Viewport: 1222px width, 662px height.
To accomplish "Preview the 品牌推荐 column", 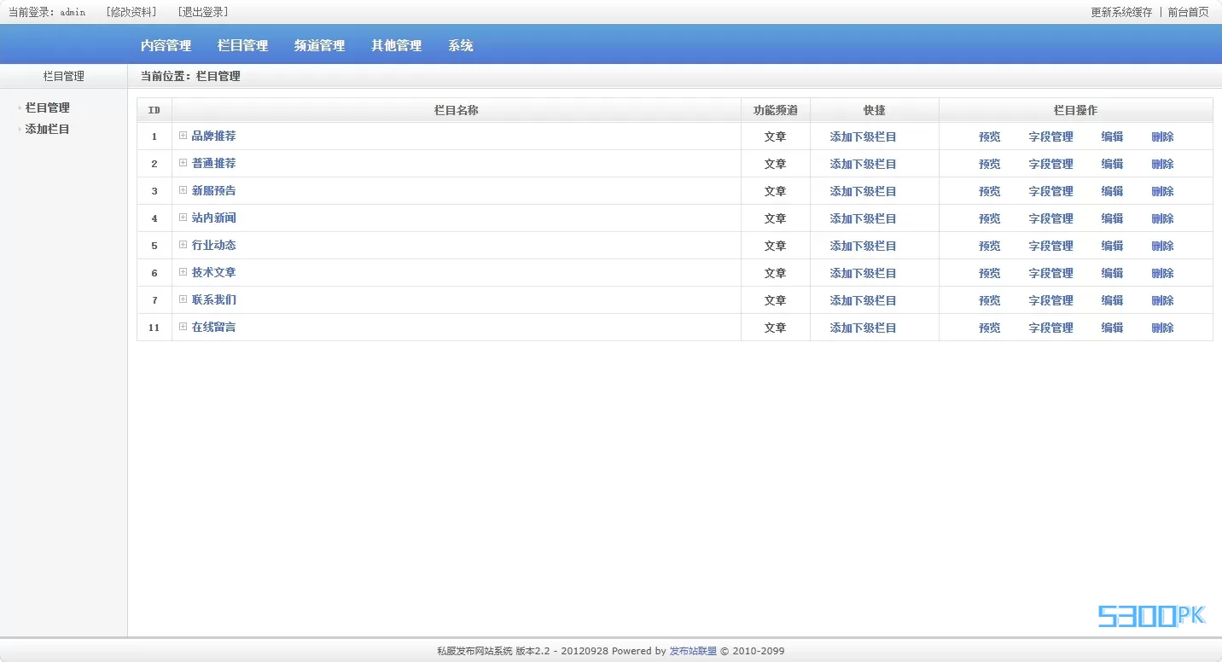I will point(989,136).
